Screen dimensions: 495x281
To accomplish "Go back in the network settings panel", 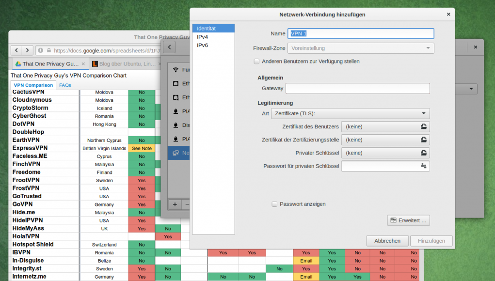I will [x=169, y=47].
